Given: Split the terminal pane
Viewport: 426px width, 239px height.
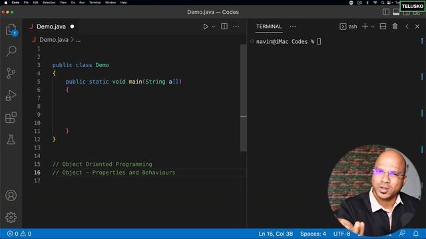Looking at the screenshot, I should [383, 27].
